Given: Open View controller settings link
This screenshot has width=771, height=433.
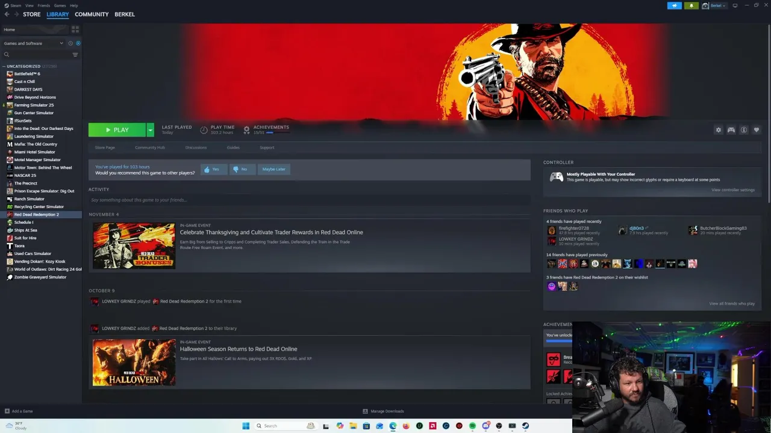Looking at the screenshot, I should click(x=732, y=190).
